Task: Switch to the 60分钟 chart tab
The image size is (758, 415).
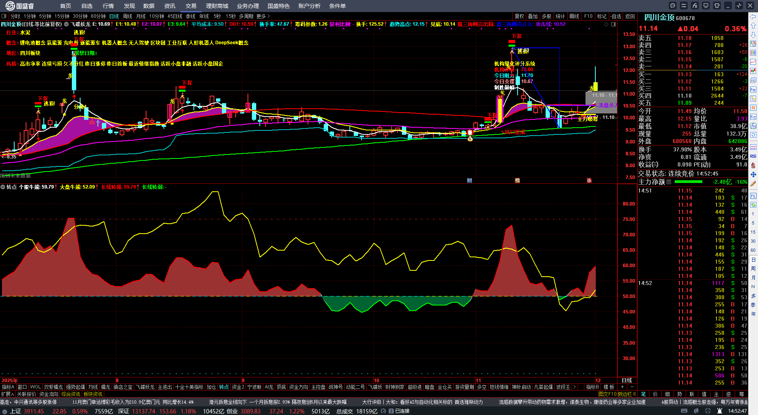Action: (98, 16)
